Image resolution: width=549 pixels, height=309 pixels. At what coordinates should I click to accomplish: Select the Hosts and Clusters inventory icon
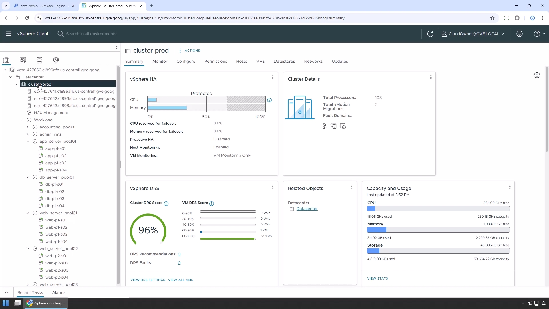point(6,60)
